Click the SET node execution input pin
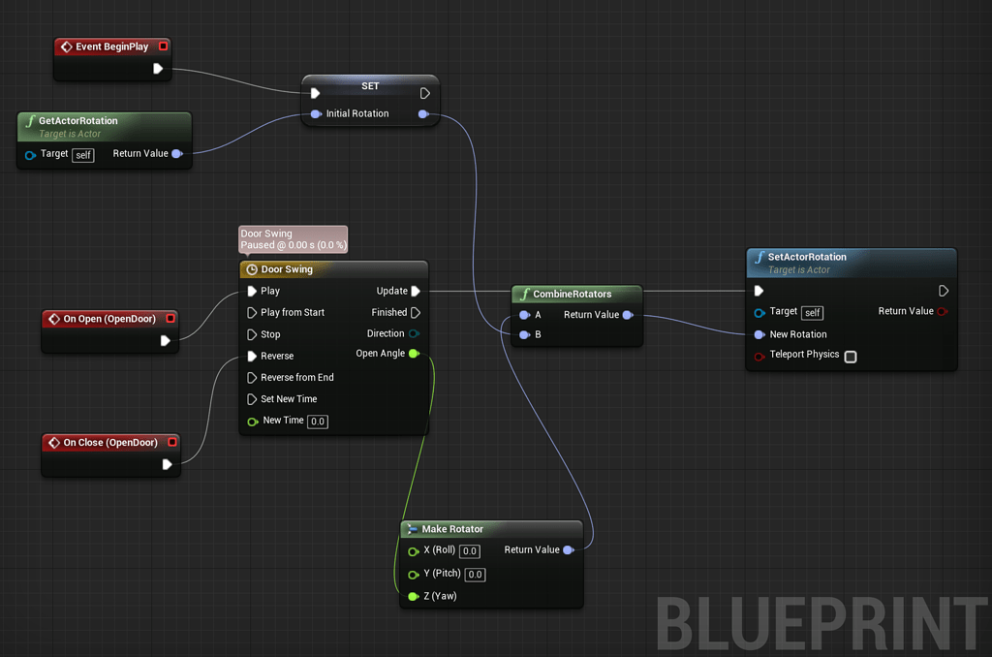 point(315,94)
